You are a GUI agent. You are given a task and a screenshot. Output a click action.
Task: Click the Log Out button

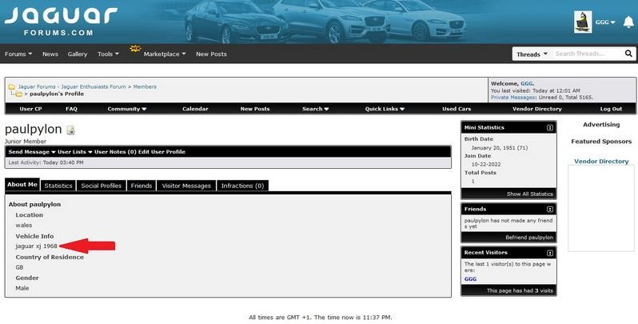[611, 109]
